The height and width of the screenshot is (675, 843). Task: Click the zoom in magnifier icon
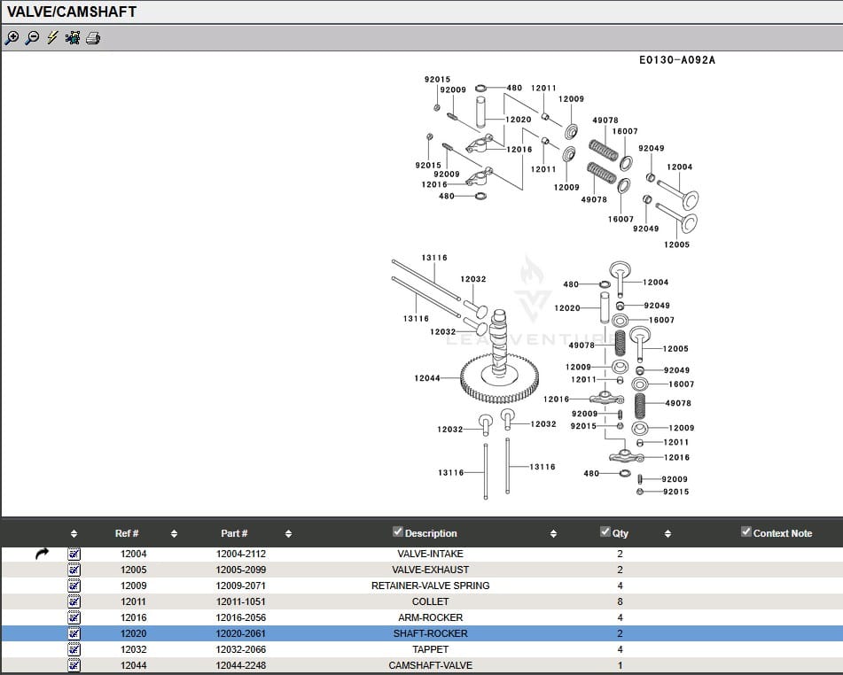point(12,38)
